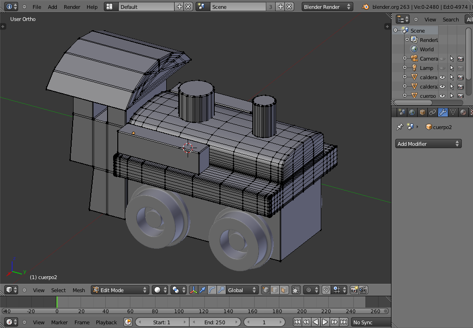Viewport: 473px width, 328px height.
Task: Open the Material properties tab
Action: (x=463, y=112)
